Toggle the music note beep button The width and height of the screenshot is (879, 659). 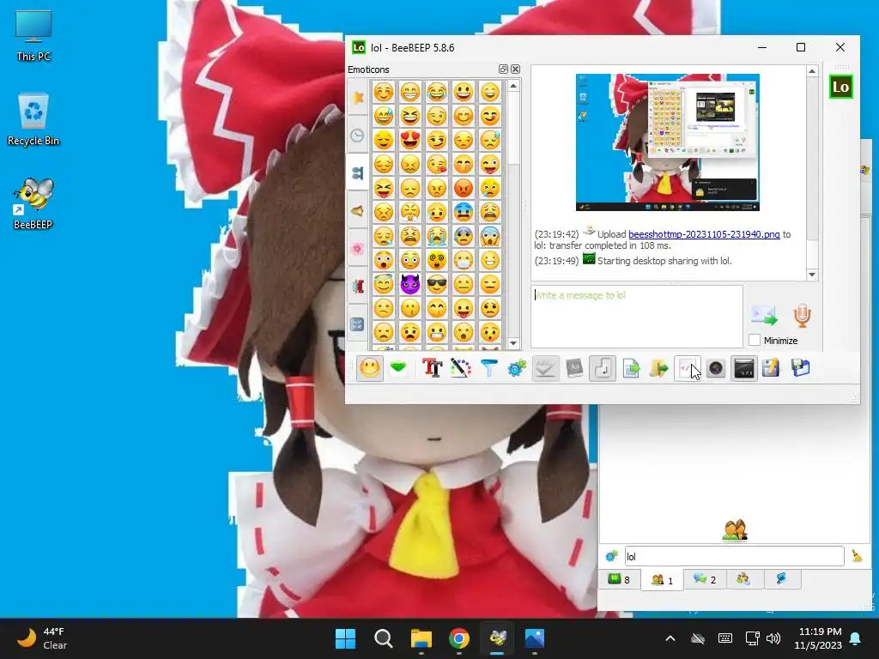pos(603,368)
